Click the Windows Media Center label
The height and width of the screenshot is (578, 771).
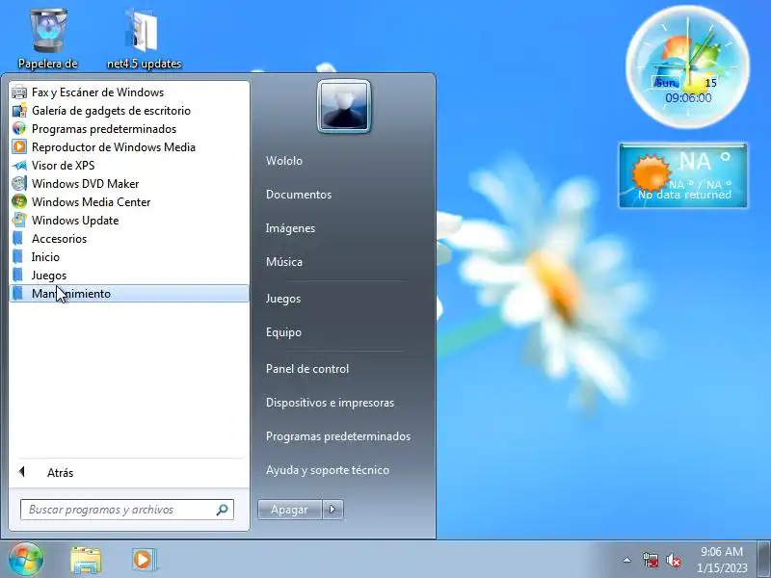coord(91,202)
